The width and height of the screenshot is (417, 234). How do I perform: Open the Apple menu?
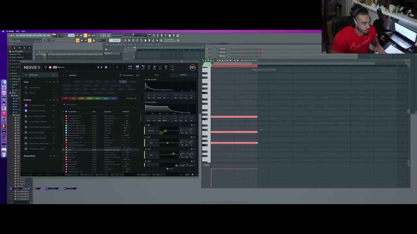[x=3, y=31]
